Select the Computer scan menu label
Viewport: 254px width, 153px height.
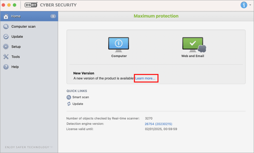point(23,26)
